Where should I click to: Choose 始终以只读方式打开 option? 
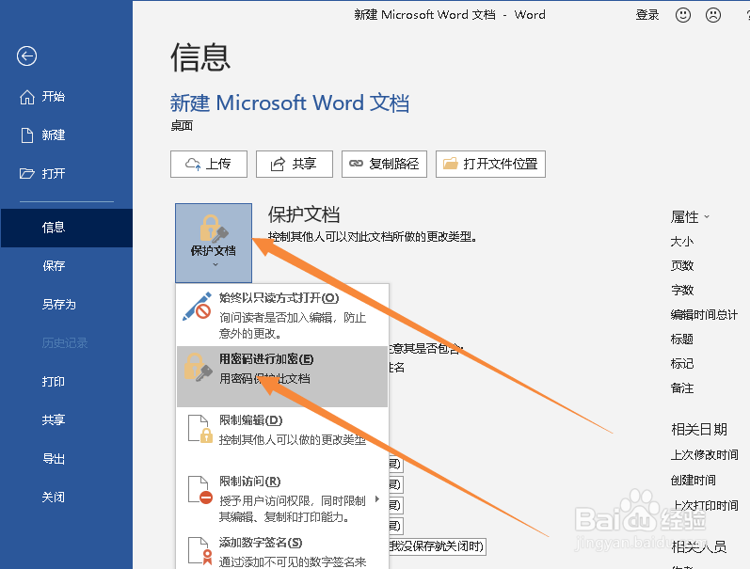pyautogui.click(x=282, y=315)
